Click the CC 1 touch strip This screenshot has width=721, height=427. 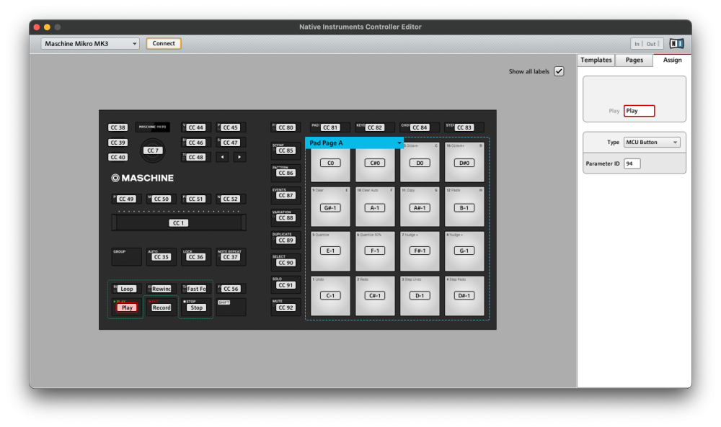pyautogui.click(x=179, y=223)
